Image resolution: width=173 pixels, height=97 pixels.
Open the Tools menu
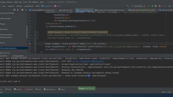25,2
